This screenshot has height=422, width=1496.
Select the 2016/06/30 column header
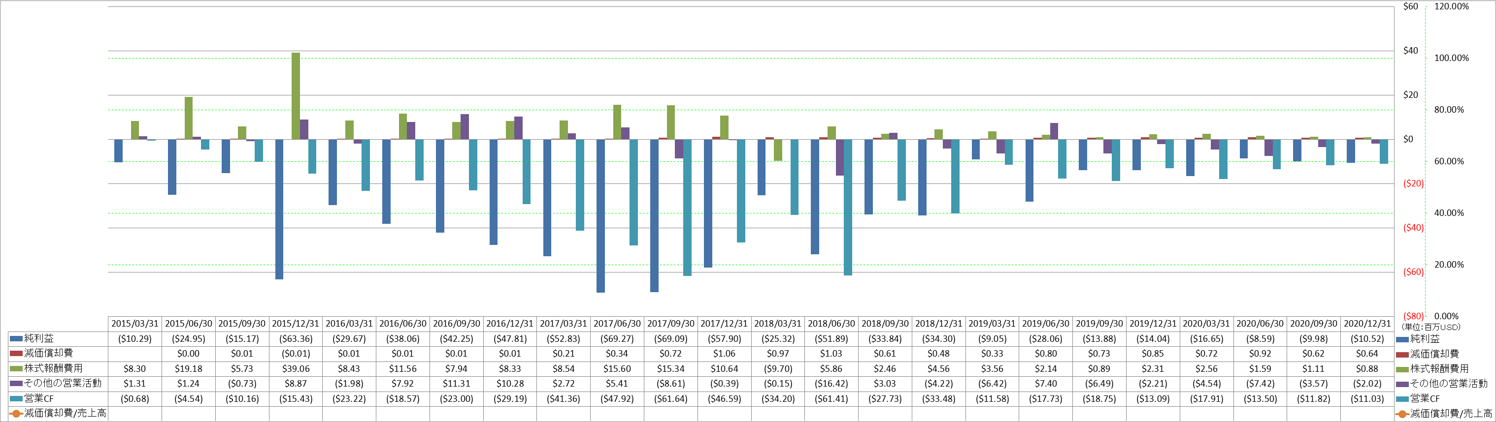(402, 324)
